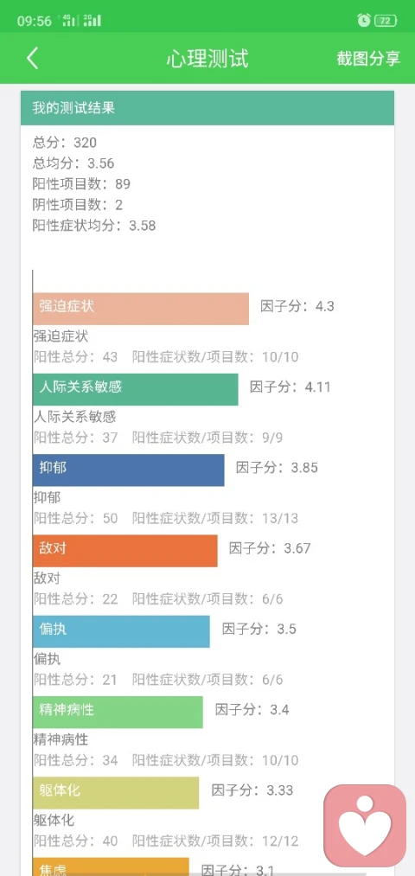The height and width of the screenshot is (876, 415).
Task: Select the 抑郁 blue bar
Action: coord(129,470)
